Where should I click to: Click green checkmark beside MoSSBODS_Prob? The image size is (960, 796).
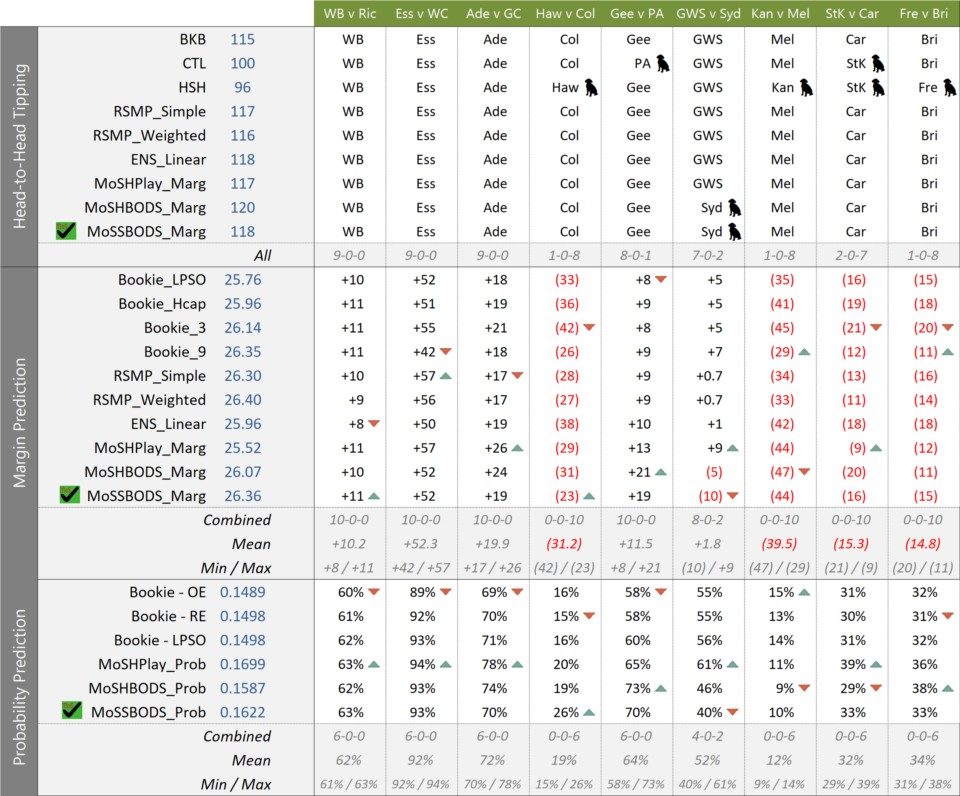72,710
